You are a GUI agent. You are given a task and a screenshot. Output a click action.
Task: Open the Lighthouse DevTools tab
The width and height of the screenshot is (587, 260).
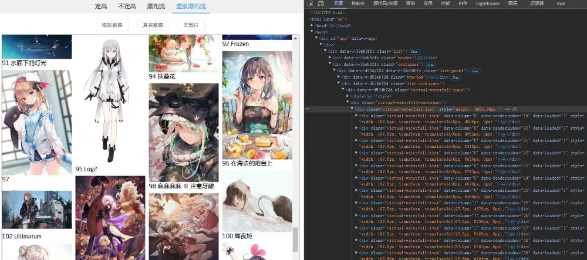click(488, 4)
